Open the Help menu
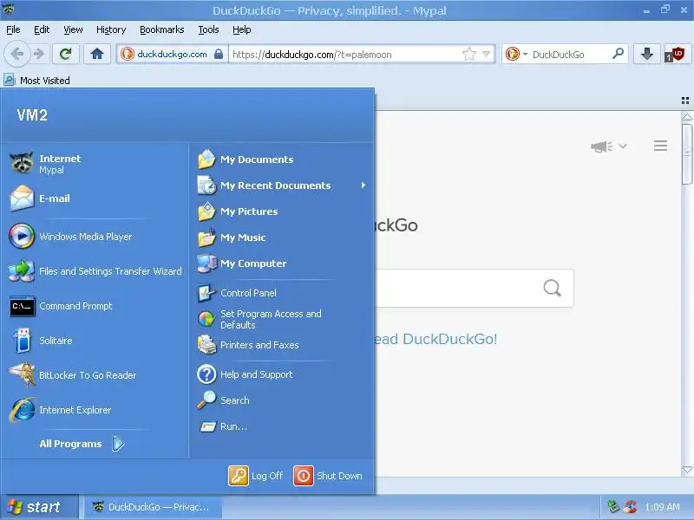694x520 pixels. pos(242,29)
